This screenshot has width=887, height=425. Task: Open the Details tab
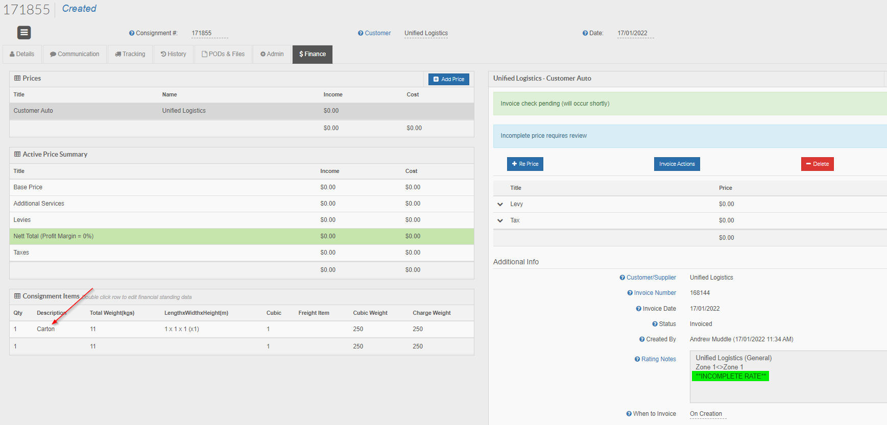coord(22,54)
